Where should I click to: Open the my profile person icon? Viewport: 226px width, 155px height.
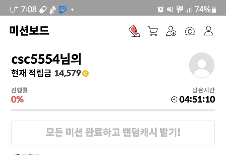[208, 31]
